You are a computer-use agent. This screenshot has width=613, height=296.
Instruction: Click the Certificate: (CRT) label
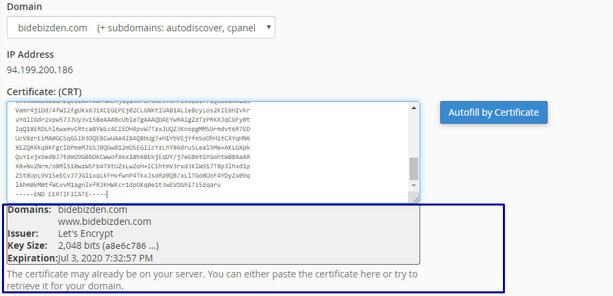(x=44, y=92)
